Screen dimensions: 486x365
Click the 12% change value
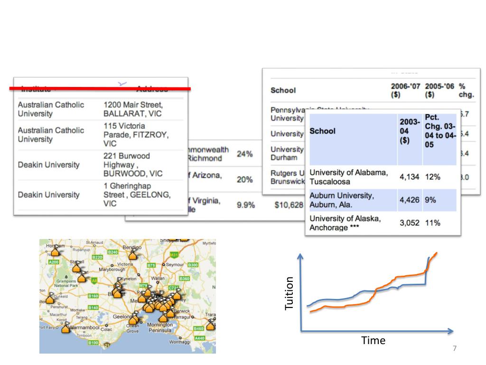point(432,177)
